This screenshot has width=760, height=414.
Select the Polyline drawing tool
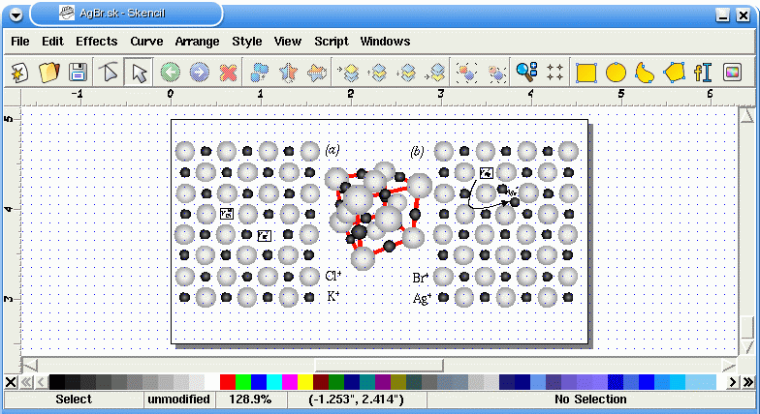[674, 73]
